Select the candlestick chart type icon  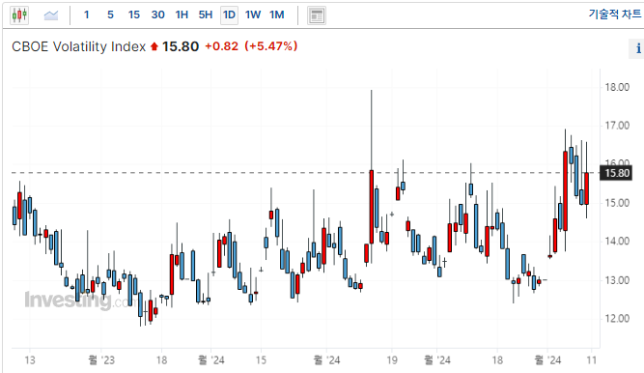coord(19,15)
